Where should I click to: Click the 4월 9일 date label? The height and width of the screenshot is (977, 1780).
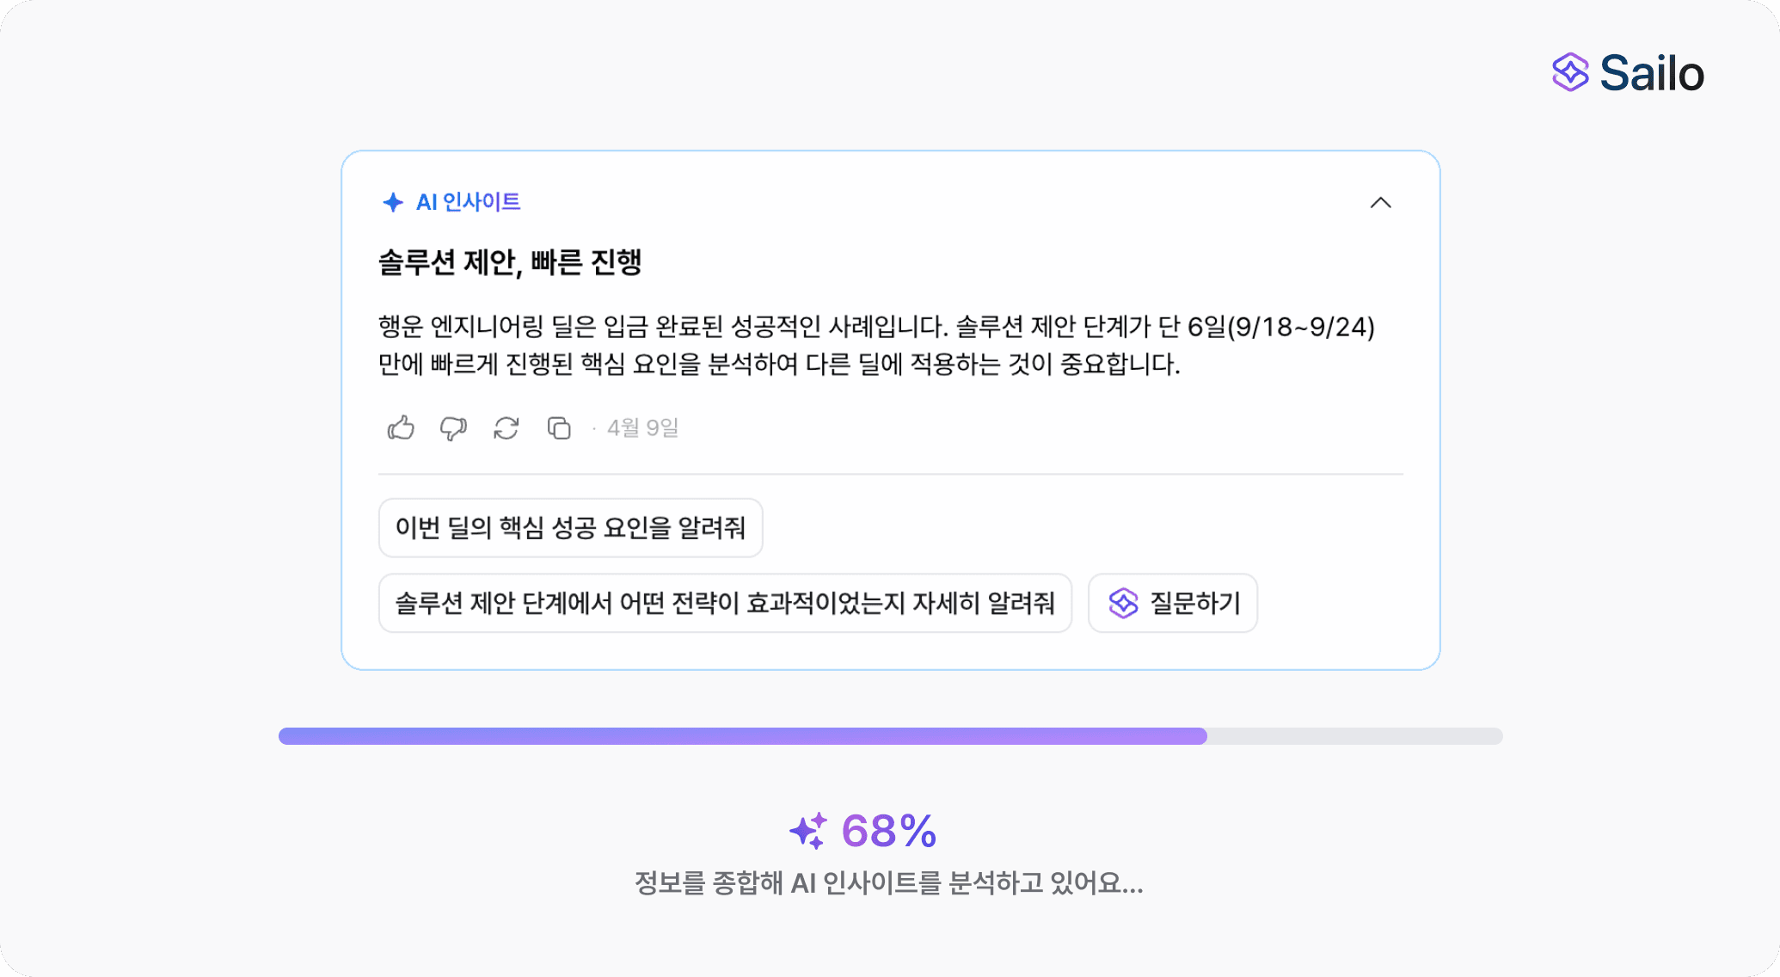tap(642, 427)
